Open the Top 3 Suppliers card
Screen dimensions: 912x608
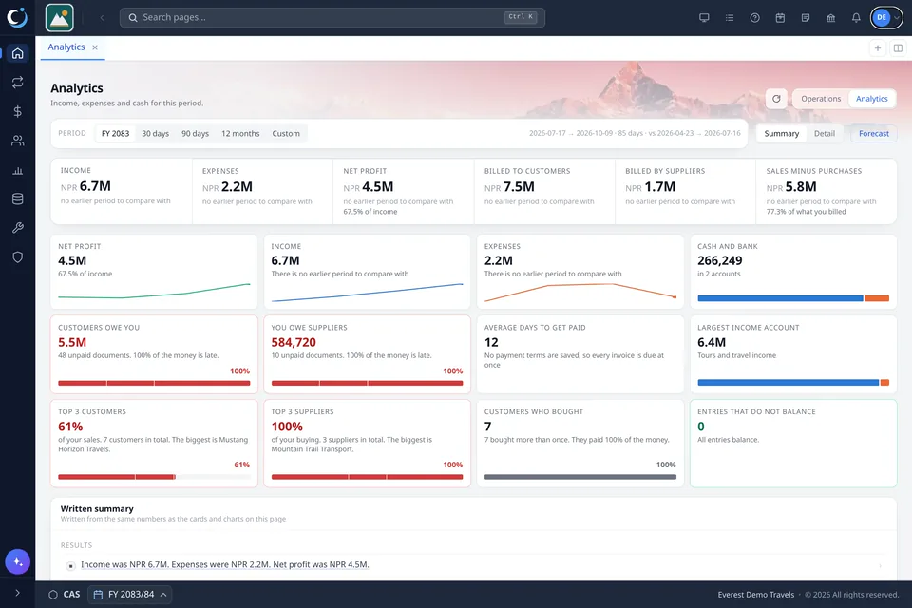pyautogui.click(x=367, y=444)
